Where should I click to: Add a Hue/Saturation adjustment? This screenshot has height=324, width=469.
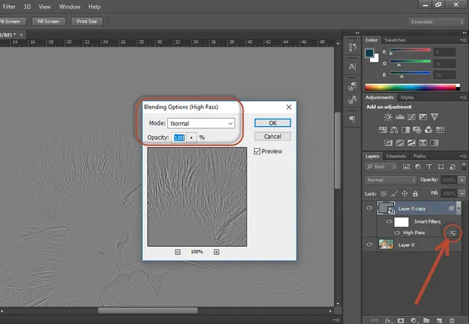383,130
